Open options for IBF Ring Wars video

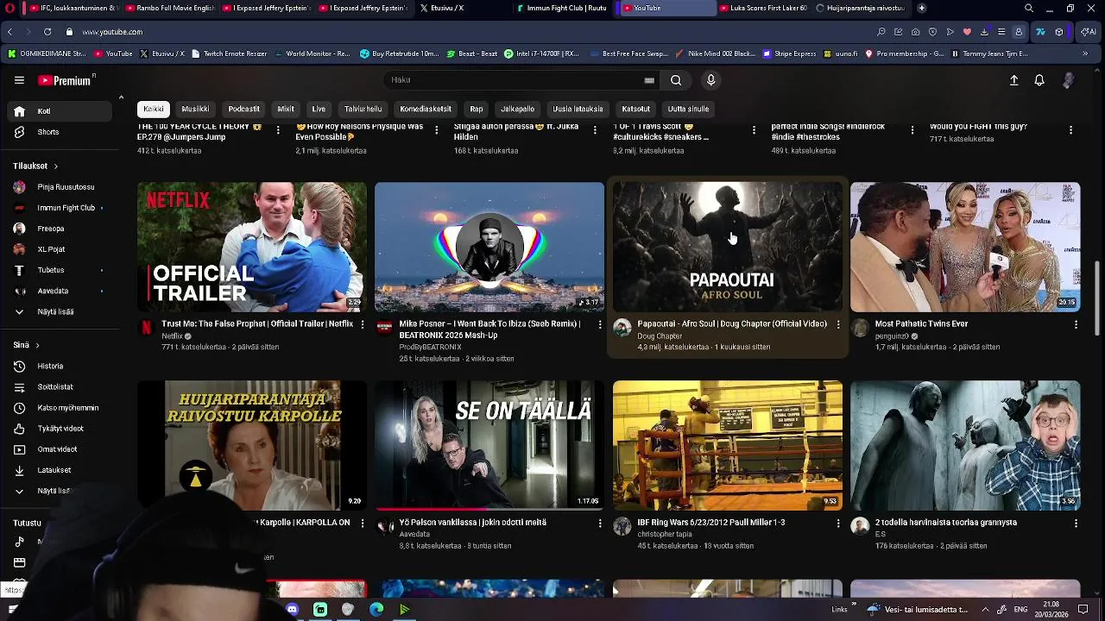click(x=837, y=523)
